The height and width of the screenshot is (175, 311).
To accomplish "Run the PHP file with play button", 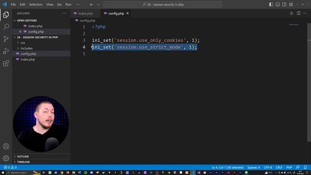I will point(292,13).
